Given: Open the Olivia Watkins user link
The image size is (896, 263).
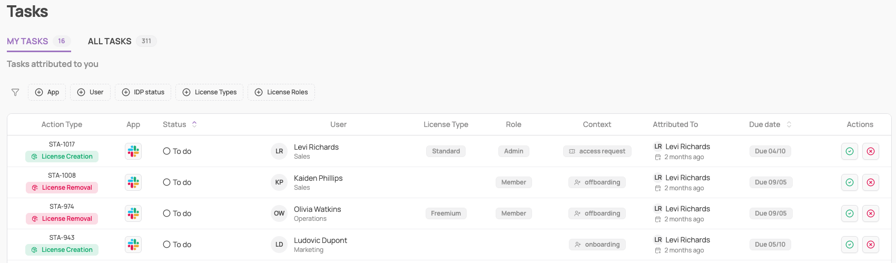Looking at the screenshot, I should tap(317, 209).
